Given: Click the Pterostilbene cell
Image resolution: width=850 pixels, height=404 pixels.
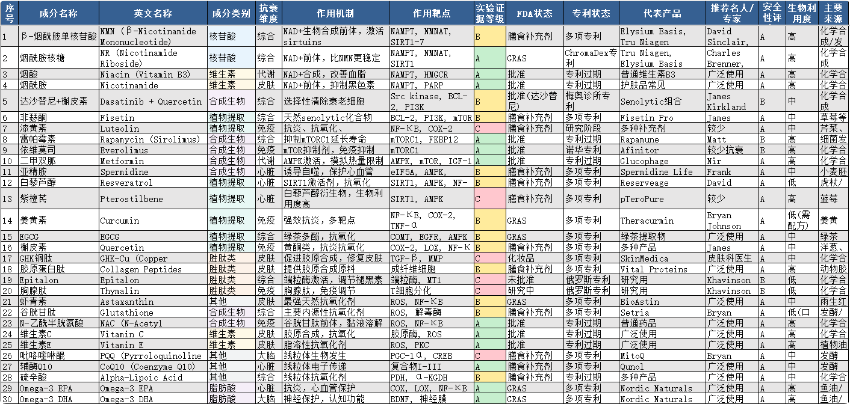Looking at the screenshot, I should [153, 198].
